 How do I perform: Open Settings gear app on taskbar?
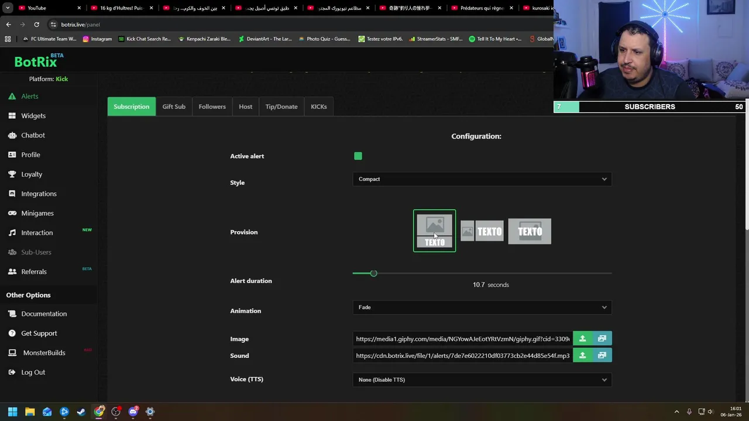click(x=150, y=412)
